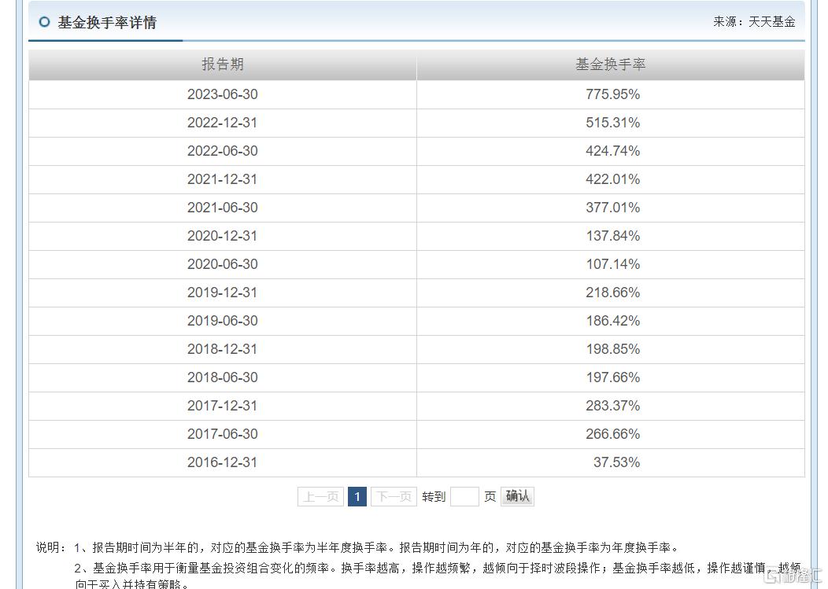
Task: Select the 2021-12-31 date cell
Action: pyautogui.click(x=222, y=179)
